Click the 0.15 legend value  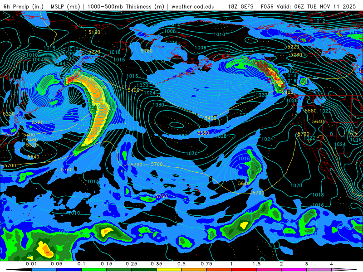pos(107,264)
